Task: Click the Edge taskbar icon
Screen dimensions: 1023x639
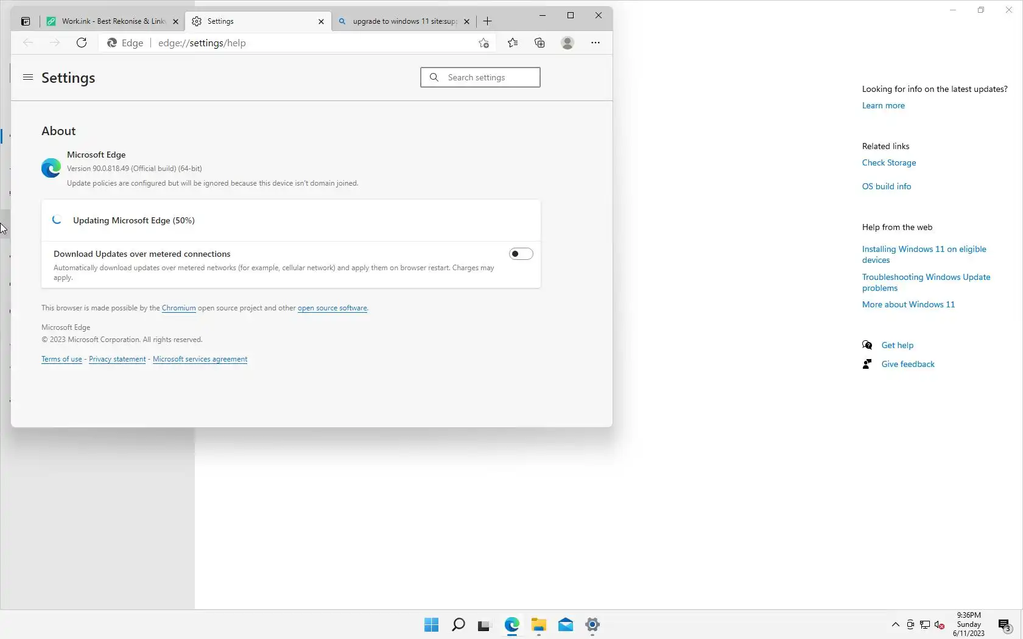Action: [x=511, y=625]
